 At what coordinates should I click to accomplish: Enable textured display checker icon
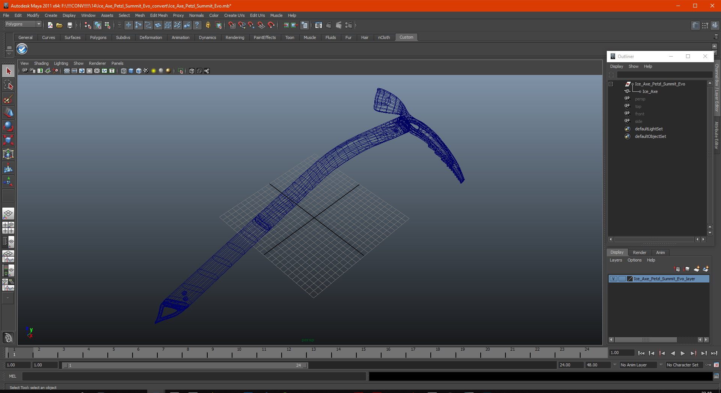click(x=146, y=71)
